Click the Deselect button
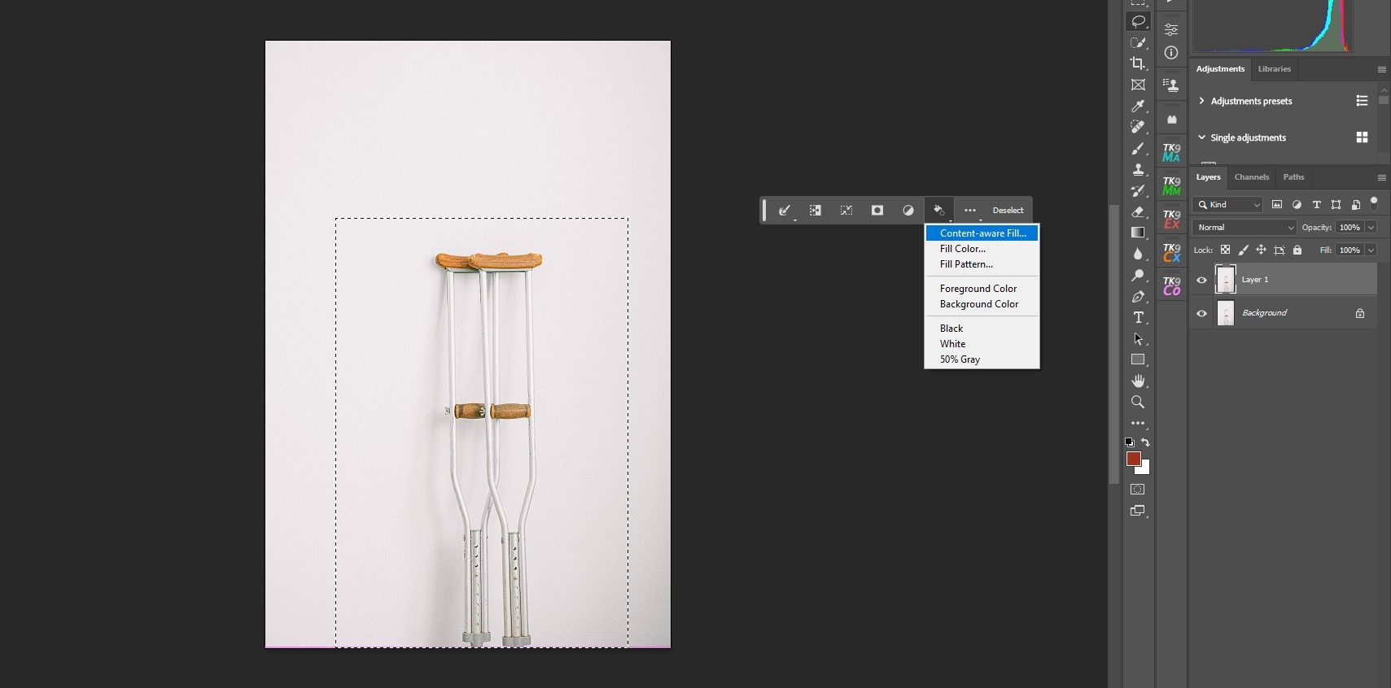The height and width of the screenshot is (688, 1391). 1008,211
